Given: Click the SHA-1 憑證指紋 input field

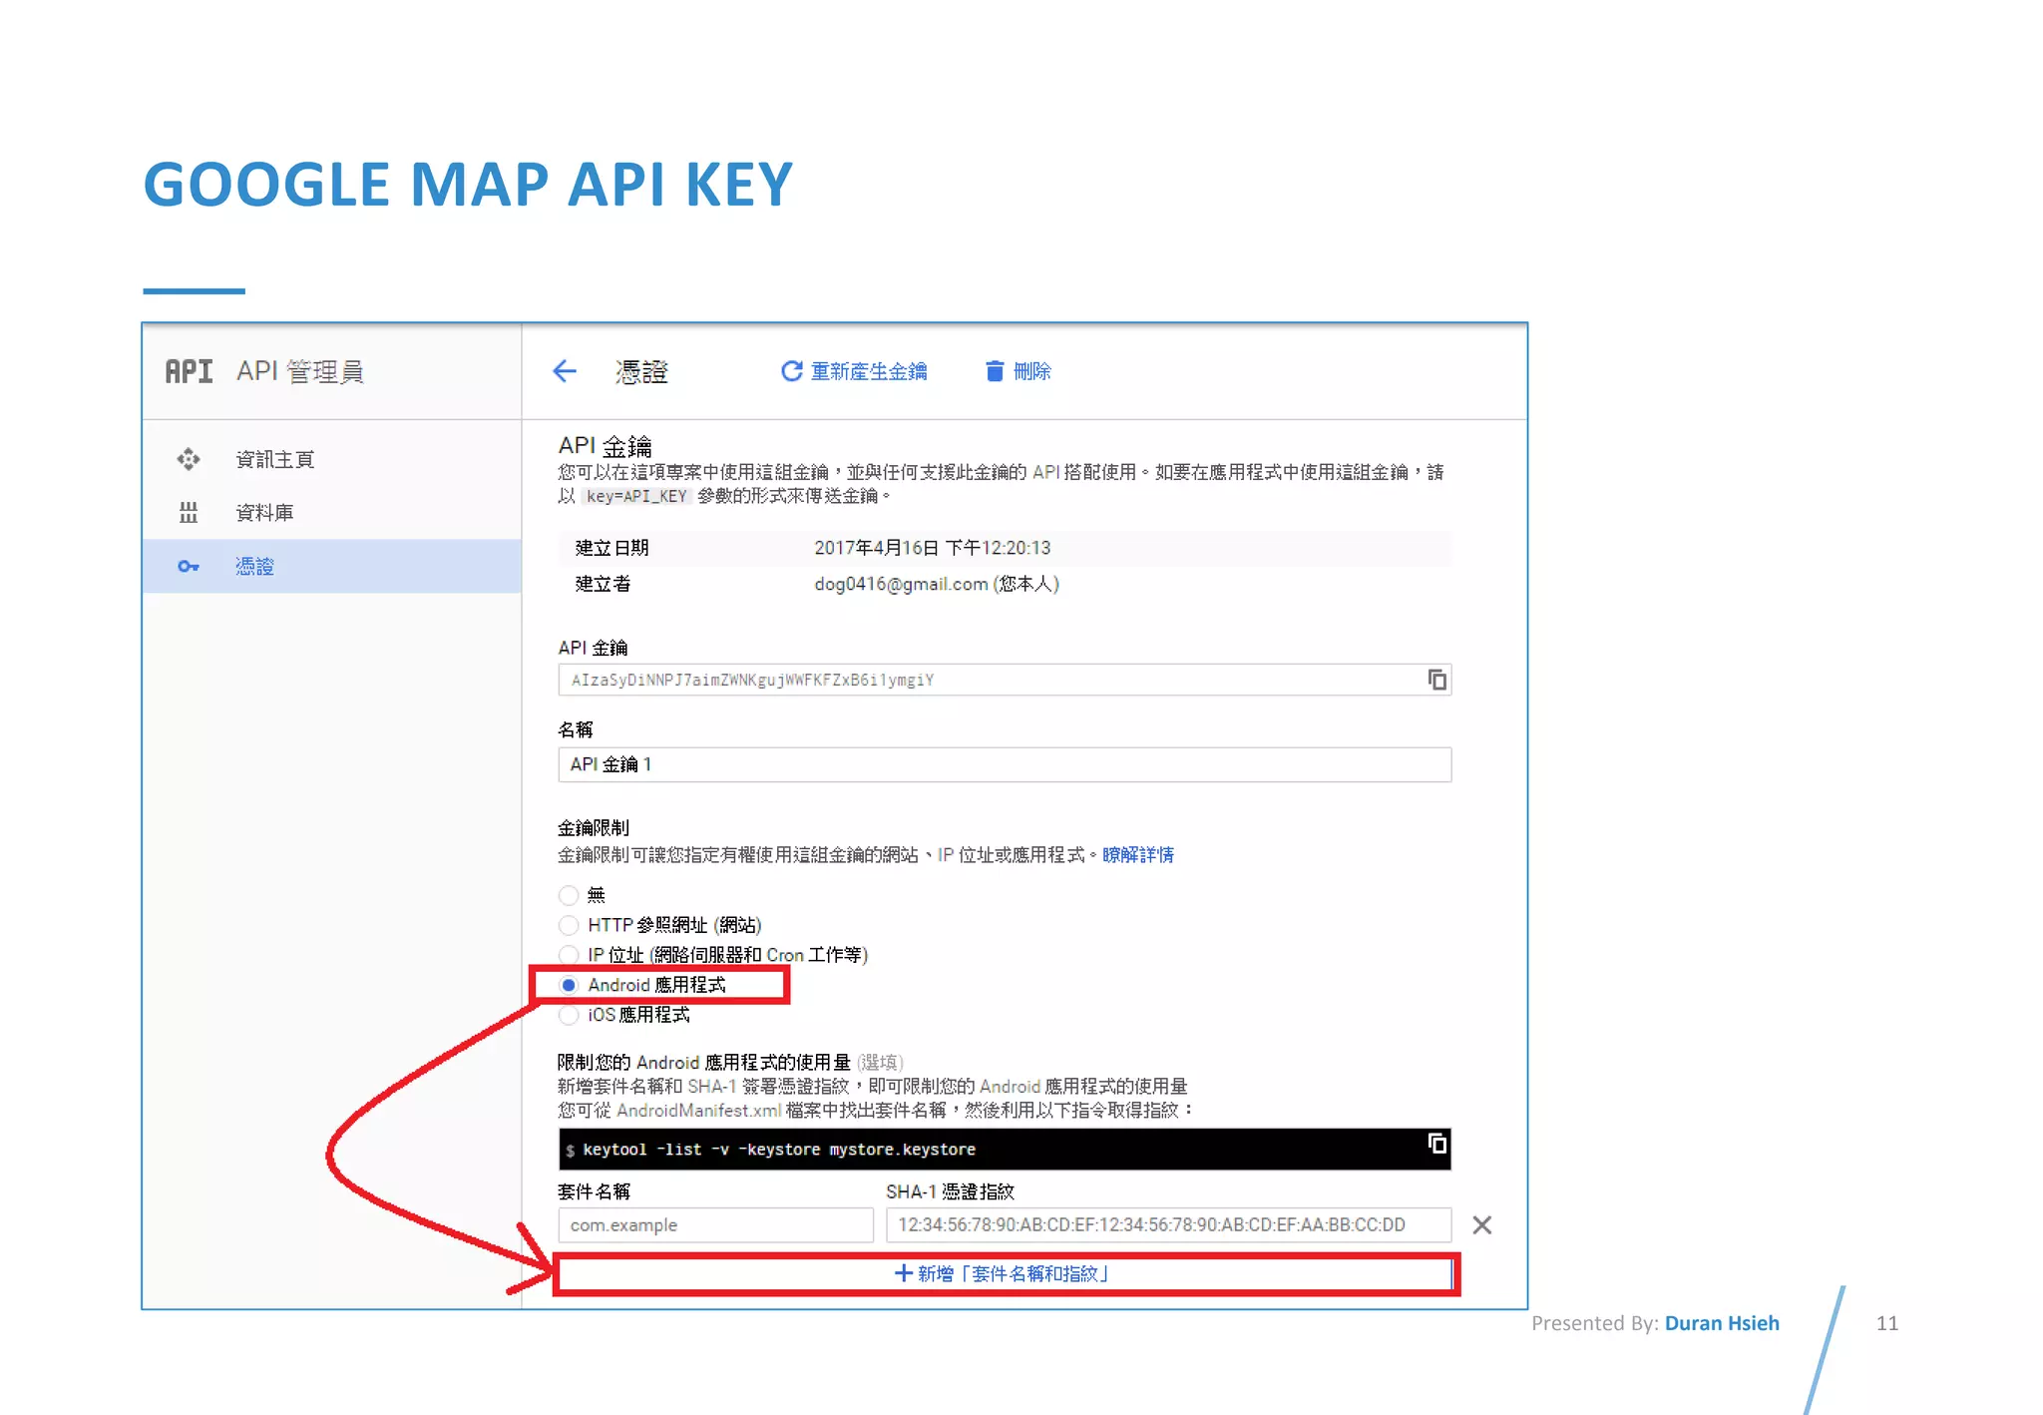Looking at the screenshot, I should click(x=1168, y=1225).
